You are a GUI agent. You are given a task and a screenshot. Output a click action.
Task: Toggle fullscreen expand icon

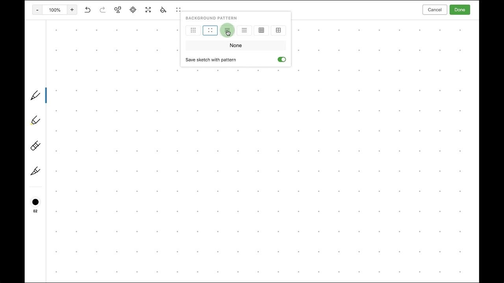coord(148,10)
